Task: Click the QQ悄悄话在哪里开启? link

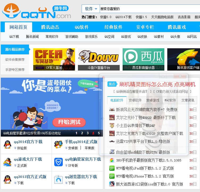Action: coord(132,91)
